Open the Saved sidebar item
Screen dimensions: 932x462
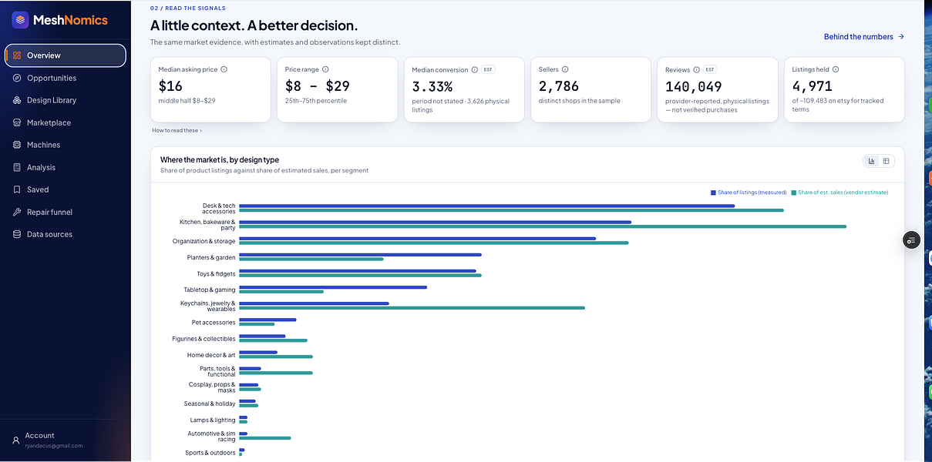(x=37, y=189)
